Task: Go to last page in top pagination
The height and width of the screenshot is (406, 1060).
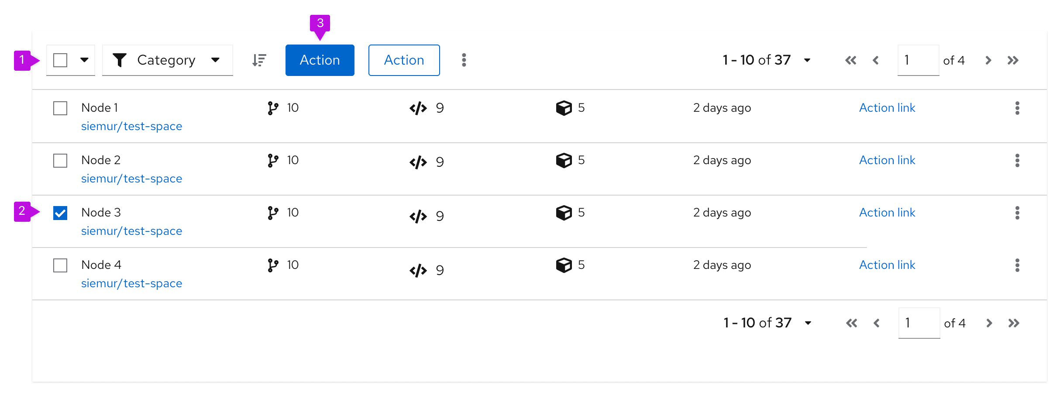Action: tap(1013, 60)
